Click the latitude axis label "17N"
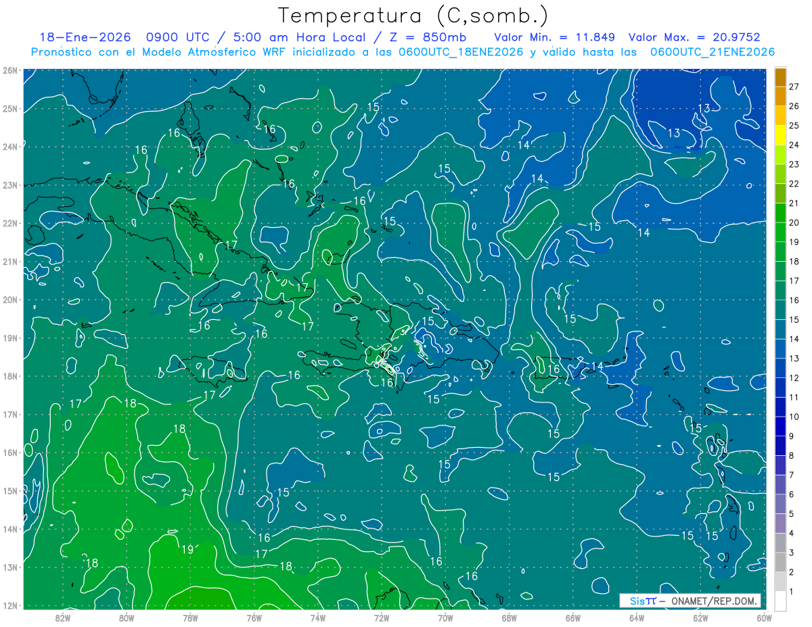This screenshot has width=812, height=627. [9, 414]
